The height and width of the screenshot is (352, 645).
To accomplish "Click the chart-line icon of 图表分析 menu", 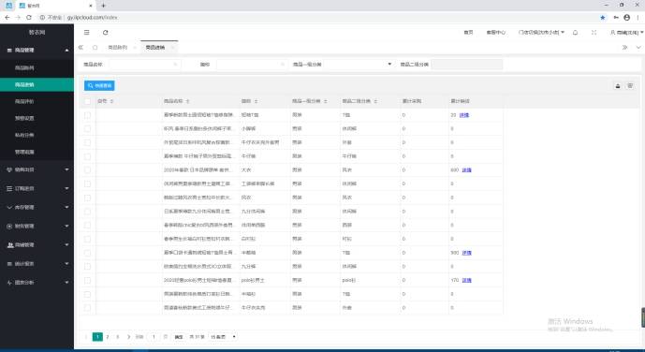I will click(x=9, y=283).
